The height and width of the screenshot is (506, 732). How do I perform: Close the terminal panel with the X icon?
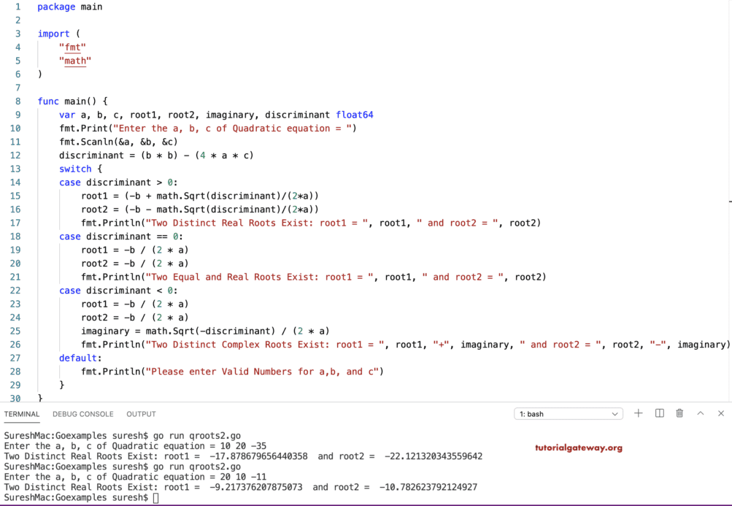pos(720,413)
